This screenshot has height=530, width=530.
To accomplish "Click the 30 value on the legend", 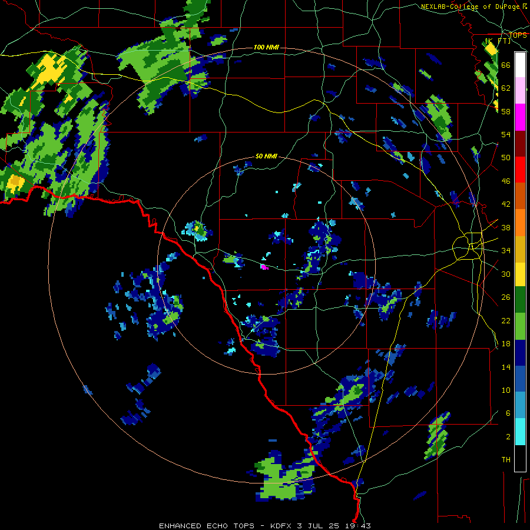I will pyautogui.click(x=506, y=274).
